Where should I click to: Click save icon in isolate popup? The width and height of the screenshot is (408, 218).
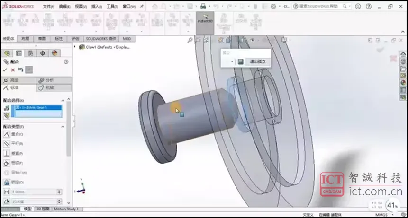pyautogui.click(x=241, y=62)
